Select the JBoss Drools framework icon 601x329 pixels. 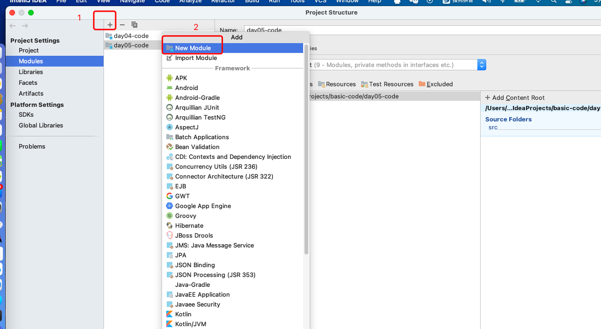tap(170, 235)
